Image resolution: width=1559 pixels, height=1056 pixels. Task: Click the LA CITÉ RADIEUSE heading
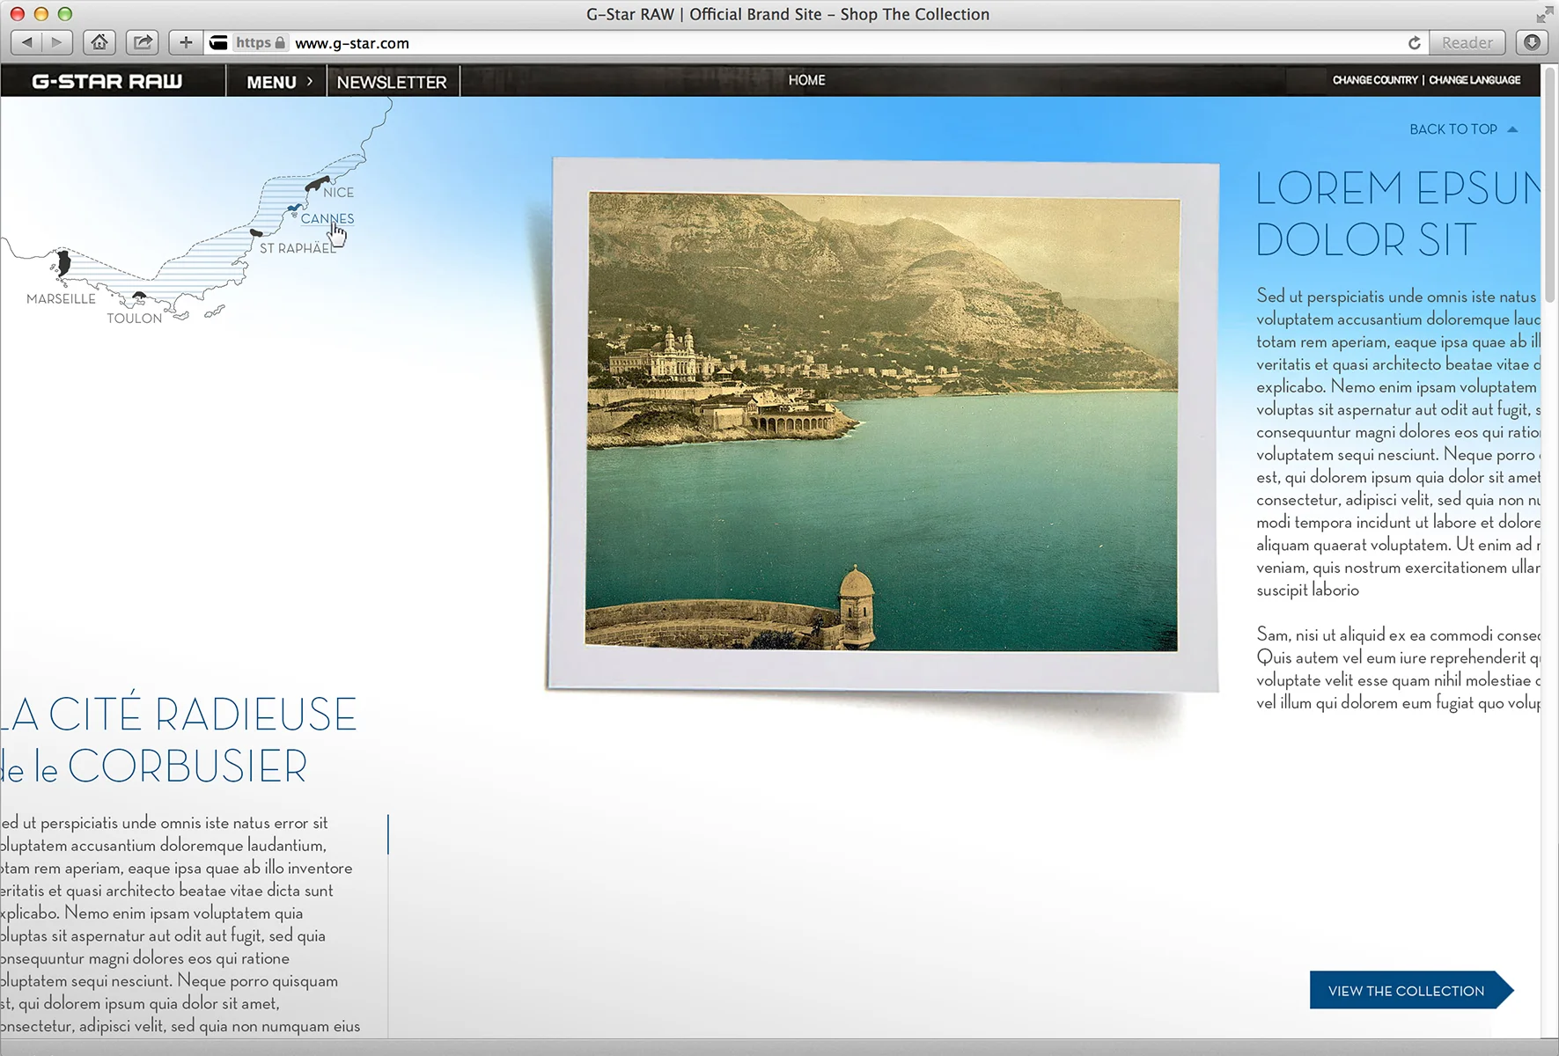tap(179, 714)
